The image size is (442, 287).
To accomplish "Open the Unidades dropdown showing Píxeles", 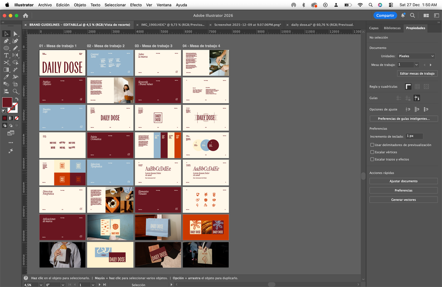I will (416, 56).
